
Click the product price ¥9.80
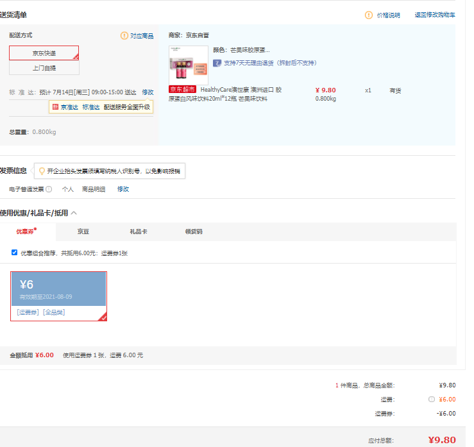(x=326, y=90)
